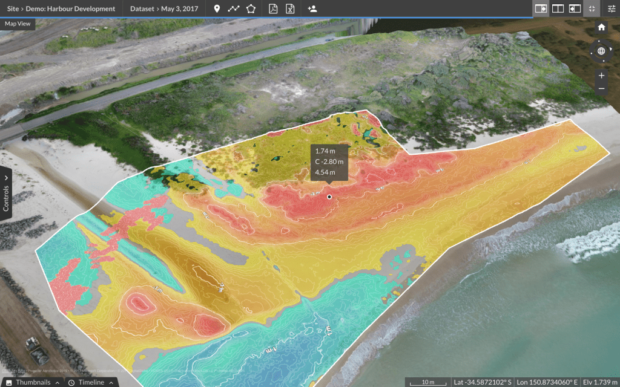Select the location marker annotation tool

[217, 8]
